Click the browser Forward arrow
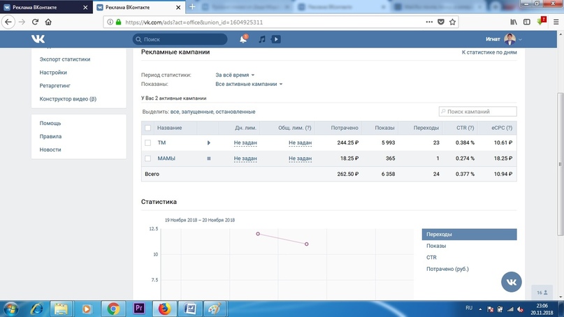 [x=22, y=22]
